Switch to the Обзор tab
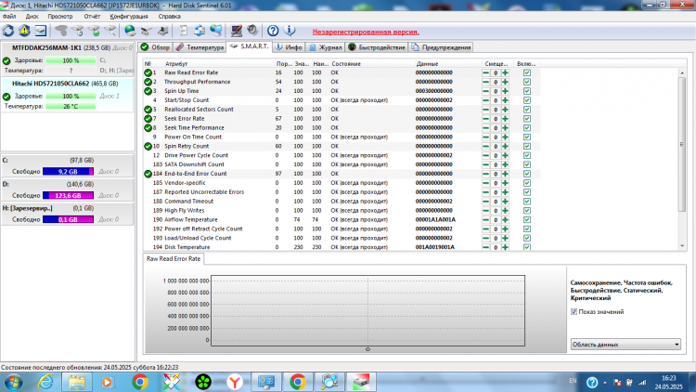Screen dimensions: 696x392 point(155,47)
